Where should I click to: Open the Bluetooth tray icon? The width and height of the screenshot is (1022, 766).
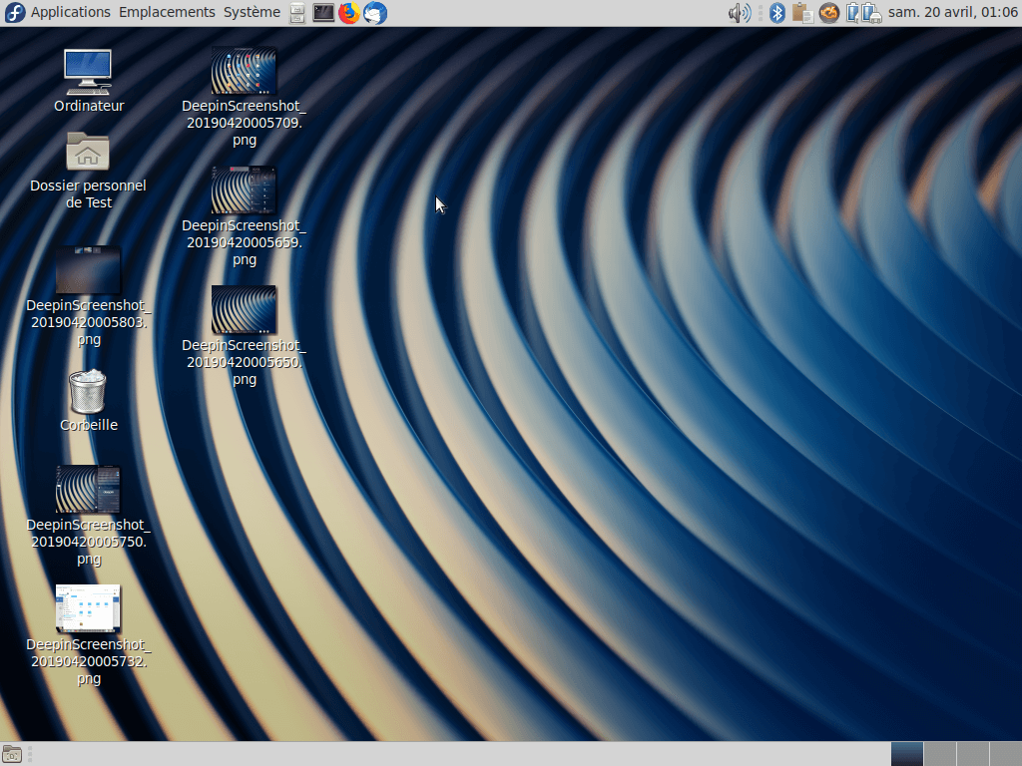click(776, 13)
